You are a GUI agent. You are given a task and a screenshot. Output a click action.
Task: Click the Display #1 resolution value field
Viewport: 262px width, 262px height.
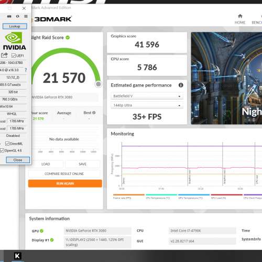(97, 242)
